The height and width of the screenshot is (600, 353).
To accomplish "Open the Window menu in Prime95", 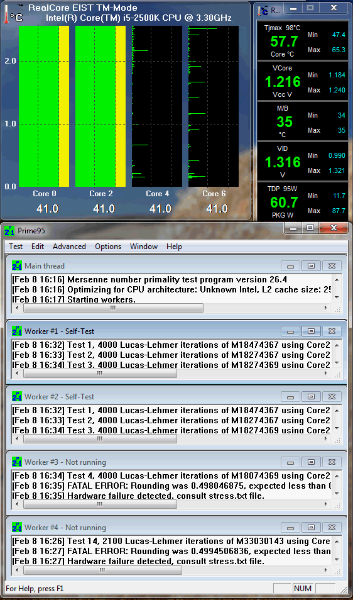I will [x=144, y=247].
